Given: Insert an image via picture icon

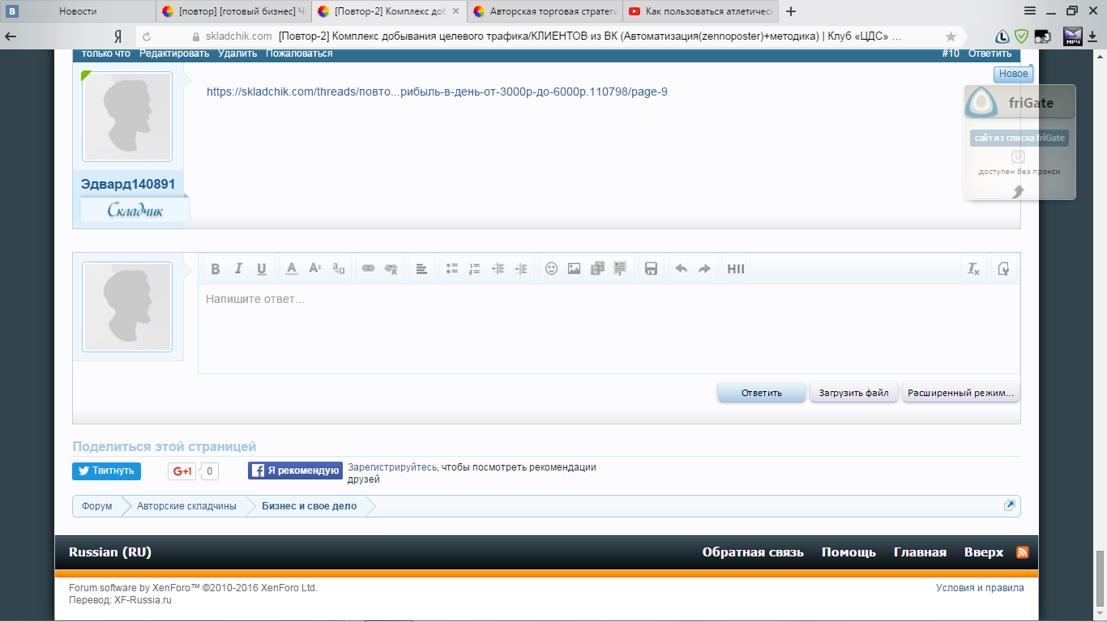Looking at the screenshot, I should (x=574, y=269).
